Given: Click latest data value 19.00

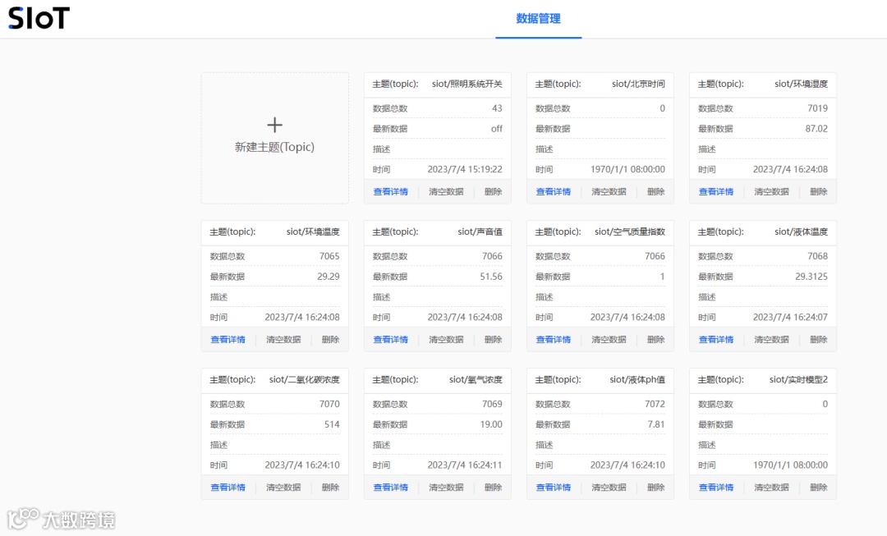Looking at the screenshot, I should [491, 424].
